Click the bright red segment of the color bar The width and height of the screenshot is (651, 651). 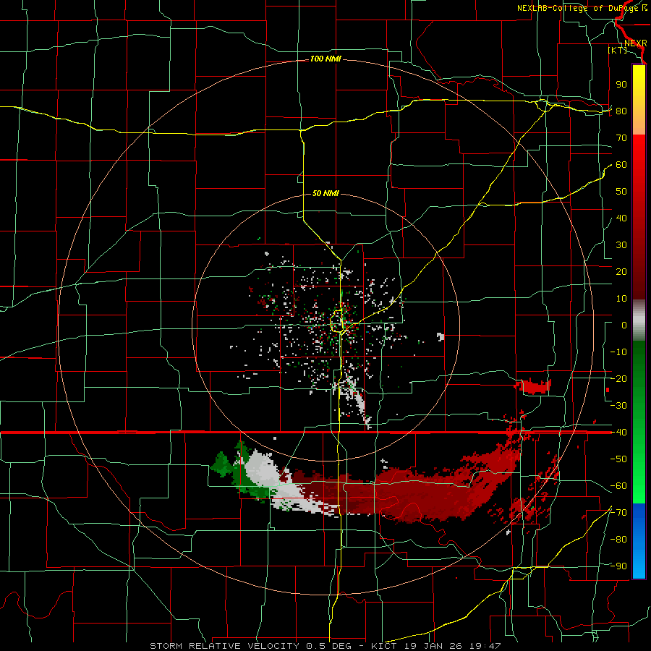[639, 153]
